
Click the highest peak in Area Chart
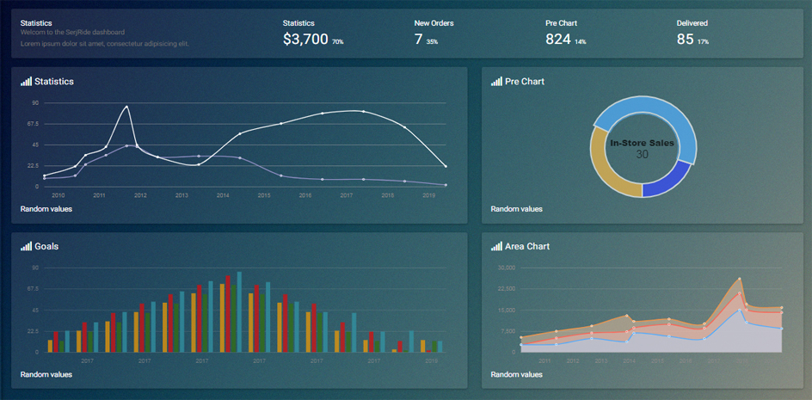pos(740,279)
